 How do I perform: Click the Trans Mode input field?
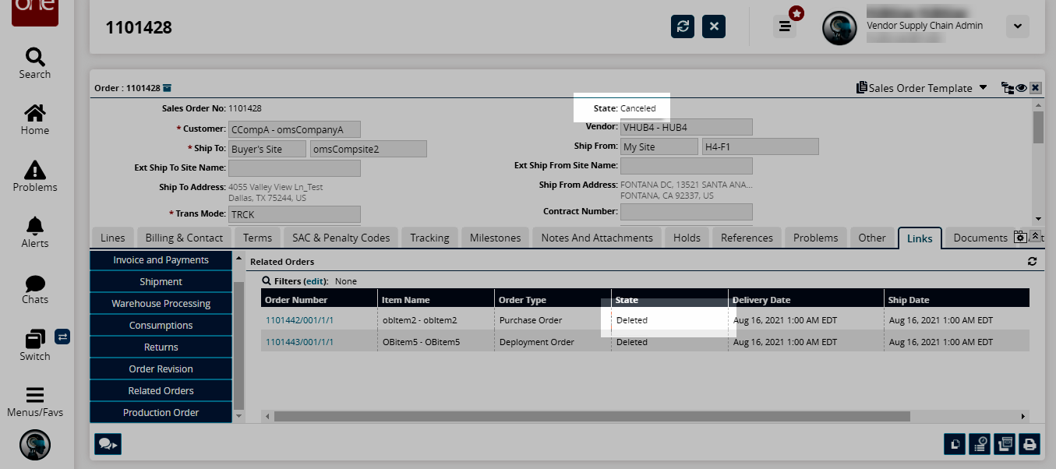click(x=294, y=214)
